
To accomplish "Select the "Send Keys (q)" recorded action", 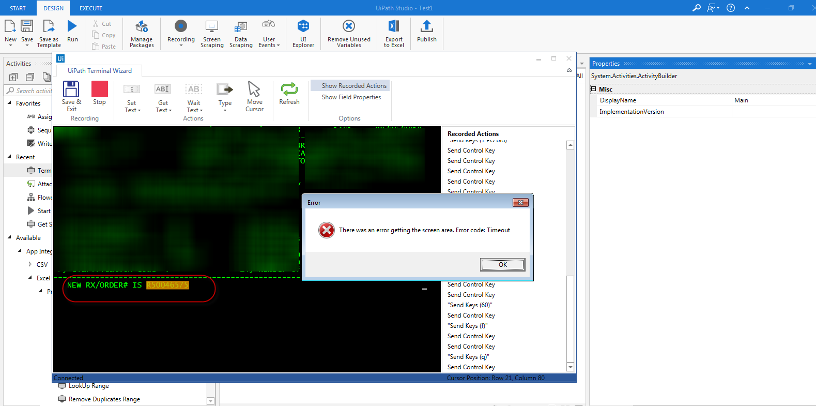I will pos(468,357).
